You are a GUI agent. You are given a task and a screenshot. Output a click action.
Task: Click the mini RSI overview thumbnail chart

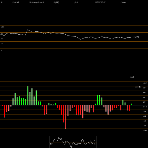73,142
